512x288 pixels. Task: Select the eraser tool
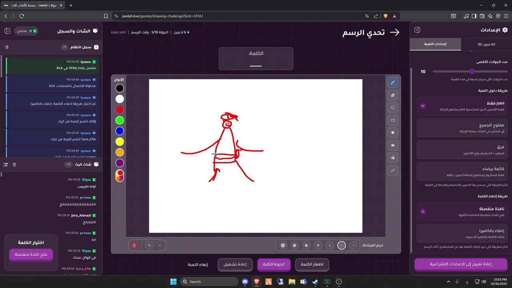pyautogui.click(x=393, y=95)
